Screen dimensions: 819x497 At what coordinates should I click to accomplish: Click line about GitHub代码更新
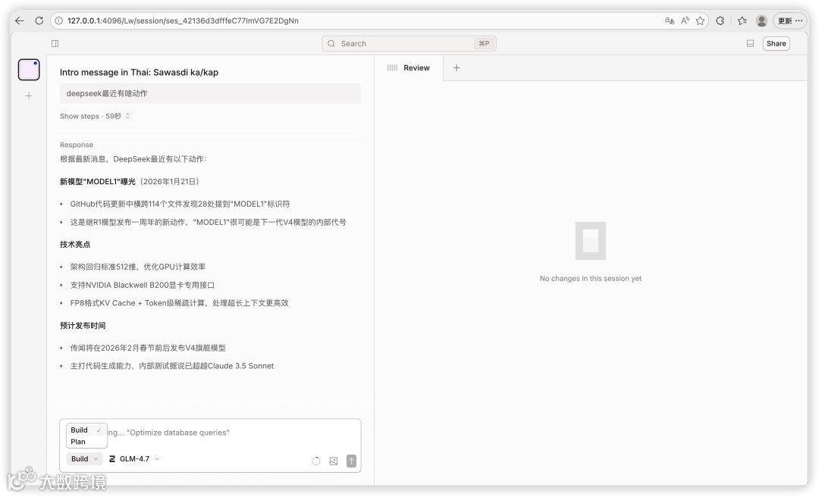tap(180, 204)
